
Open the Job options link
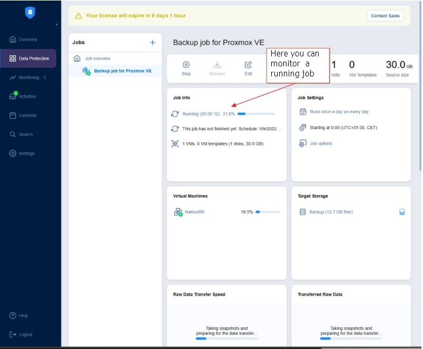point(321,143)
